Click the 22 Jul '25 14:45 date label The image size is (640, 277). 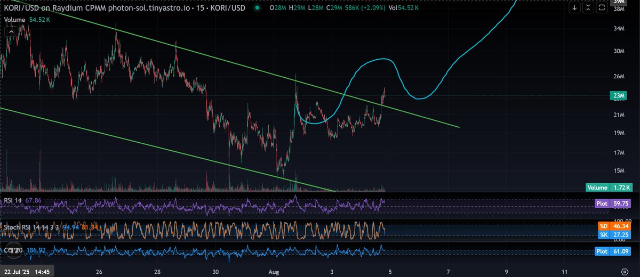point(28,271)
